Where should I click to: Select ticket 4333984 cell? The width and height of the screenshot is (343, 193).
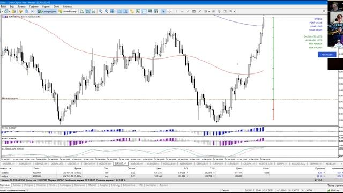(x=36, y=173)
